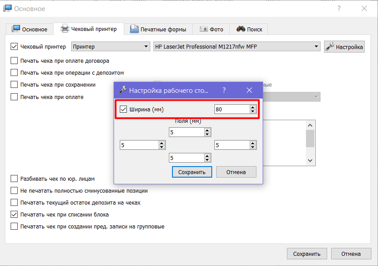Decrease the left margin value
Image resolution: width=378 pixels, height=266 pixels.
(162, 147)
